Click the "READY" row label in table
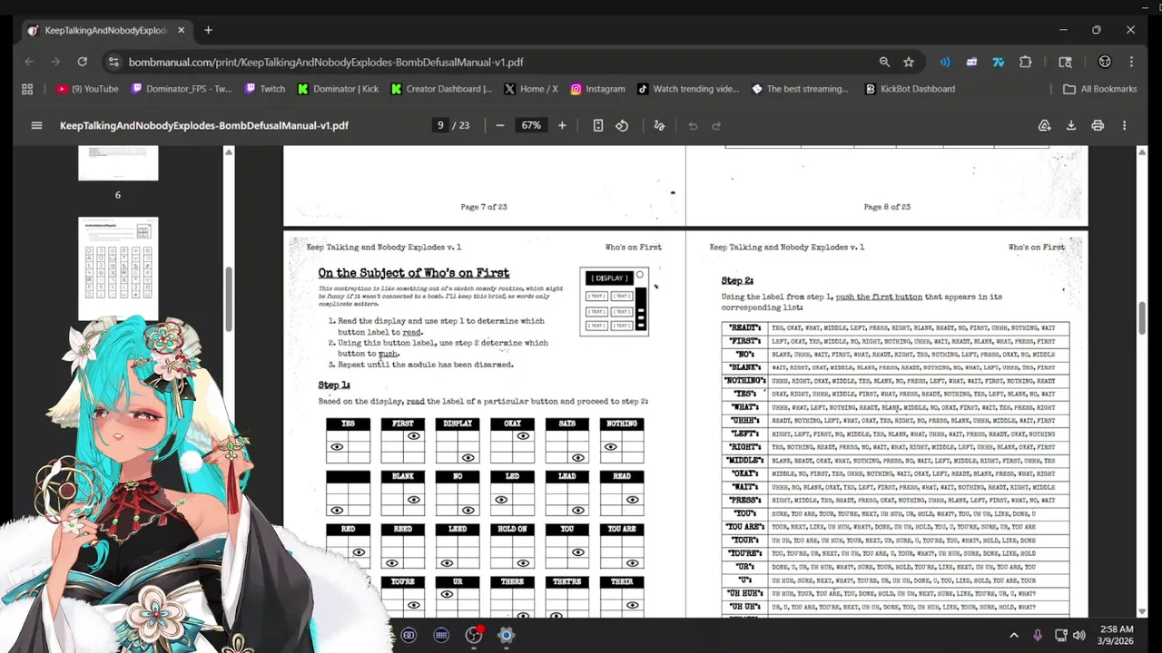This screenshot has width=1162, height=653. click(x=745, y=328)
